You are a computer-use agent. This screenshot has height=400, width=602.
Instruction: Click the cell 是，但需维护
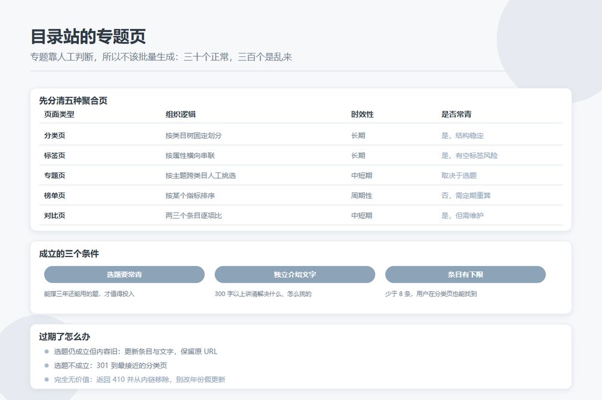pos(462,216)
